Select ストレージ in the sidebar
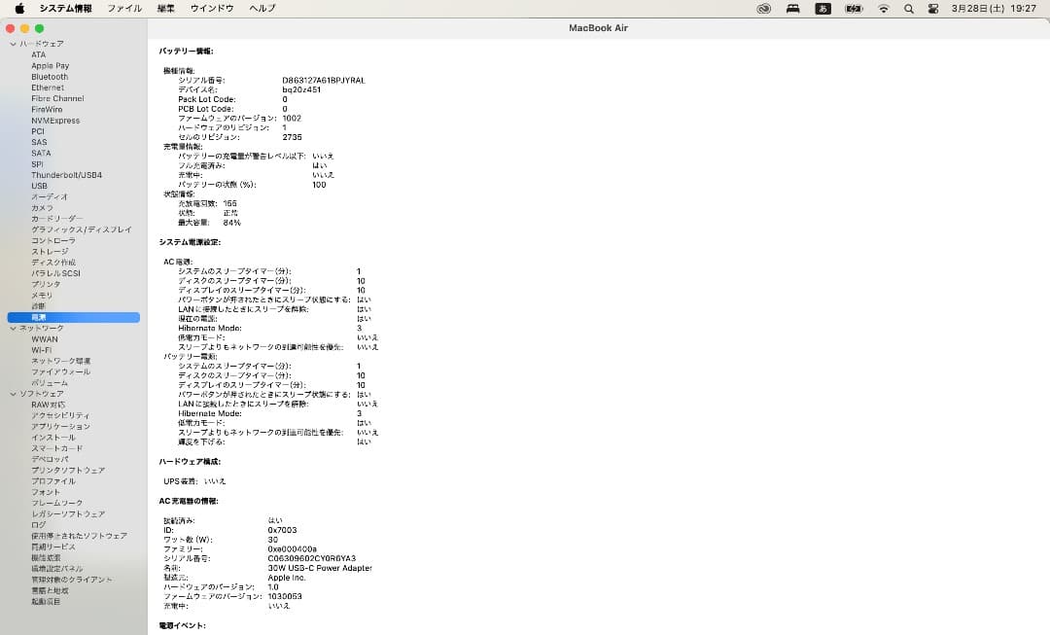The width and height of the screenshot is (1050, 635). 50,251
